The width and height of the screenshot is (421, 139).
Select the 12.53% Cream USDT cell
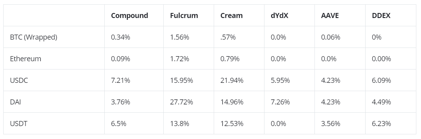(x=232, y=124)
